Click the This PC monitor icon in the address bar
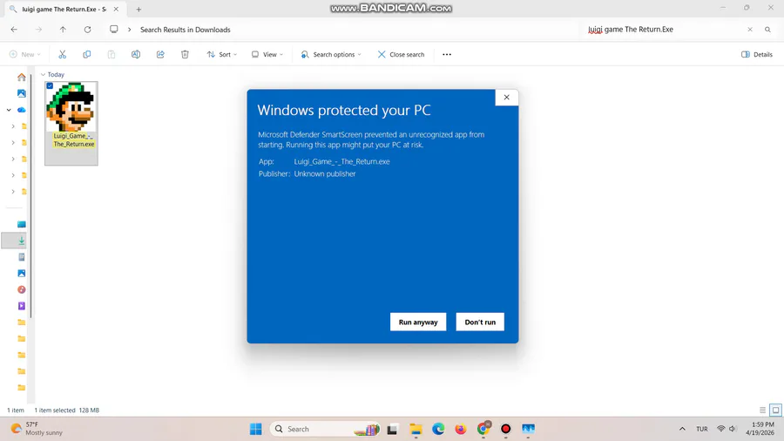The image size is (784, 441). point(114,30)
